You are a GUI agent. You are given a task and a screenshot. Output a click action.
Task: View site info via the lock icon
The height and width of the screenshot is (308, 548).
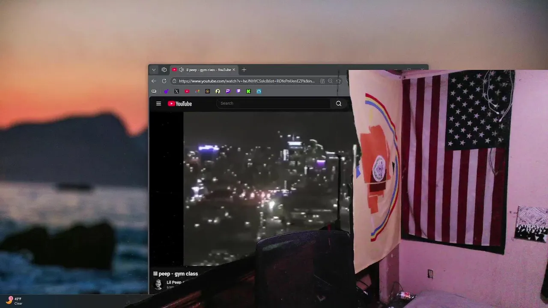174,81
